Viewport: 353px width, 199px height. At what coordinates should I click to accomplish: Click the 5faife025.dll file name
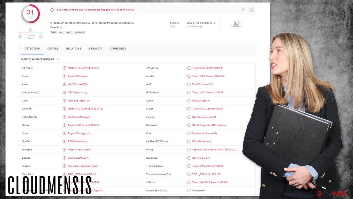coord(56,28)
